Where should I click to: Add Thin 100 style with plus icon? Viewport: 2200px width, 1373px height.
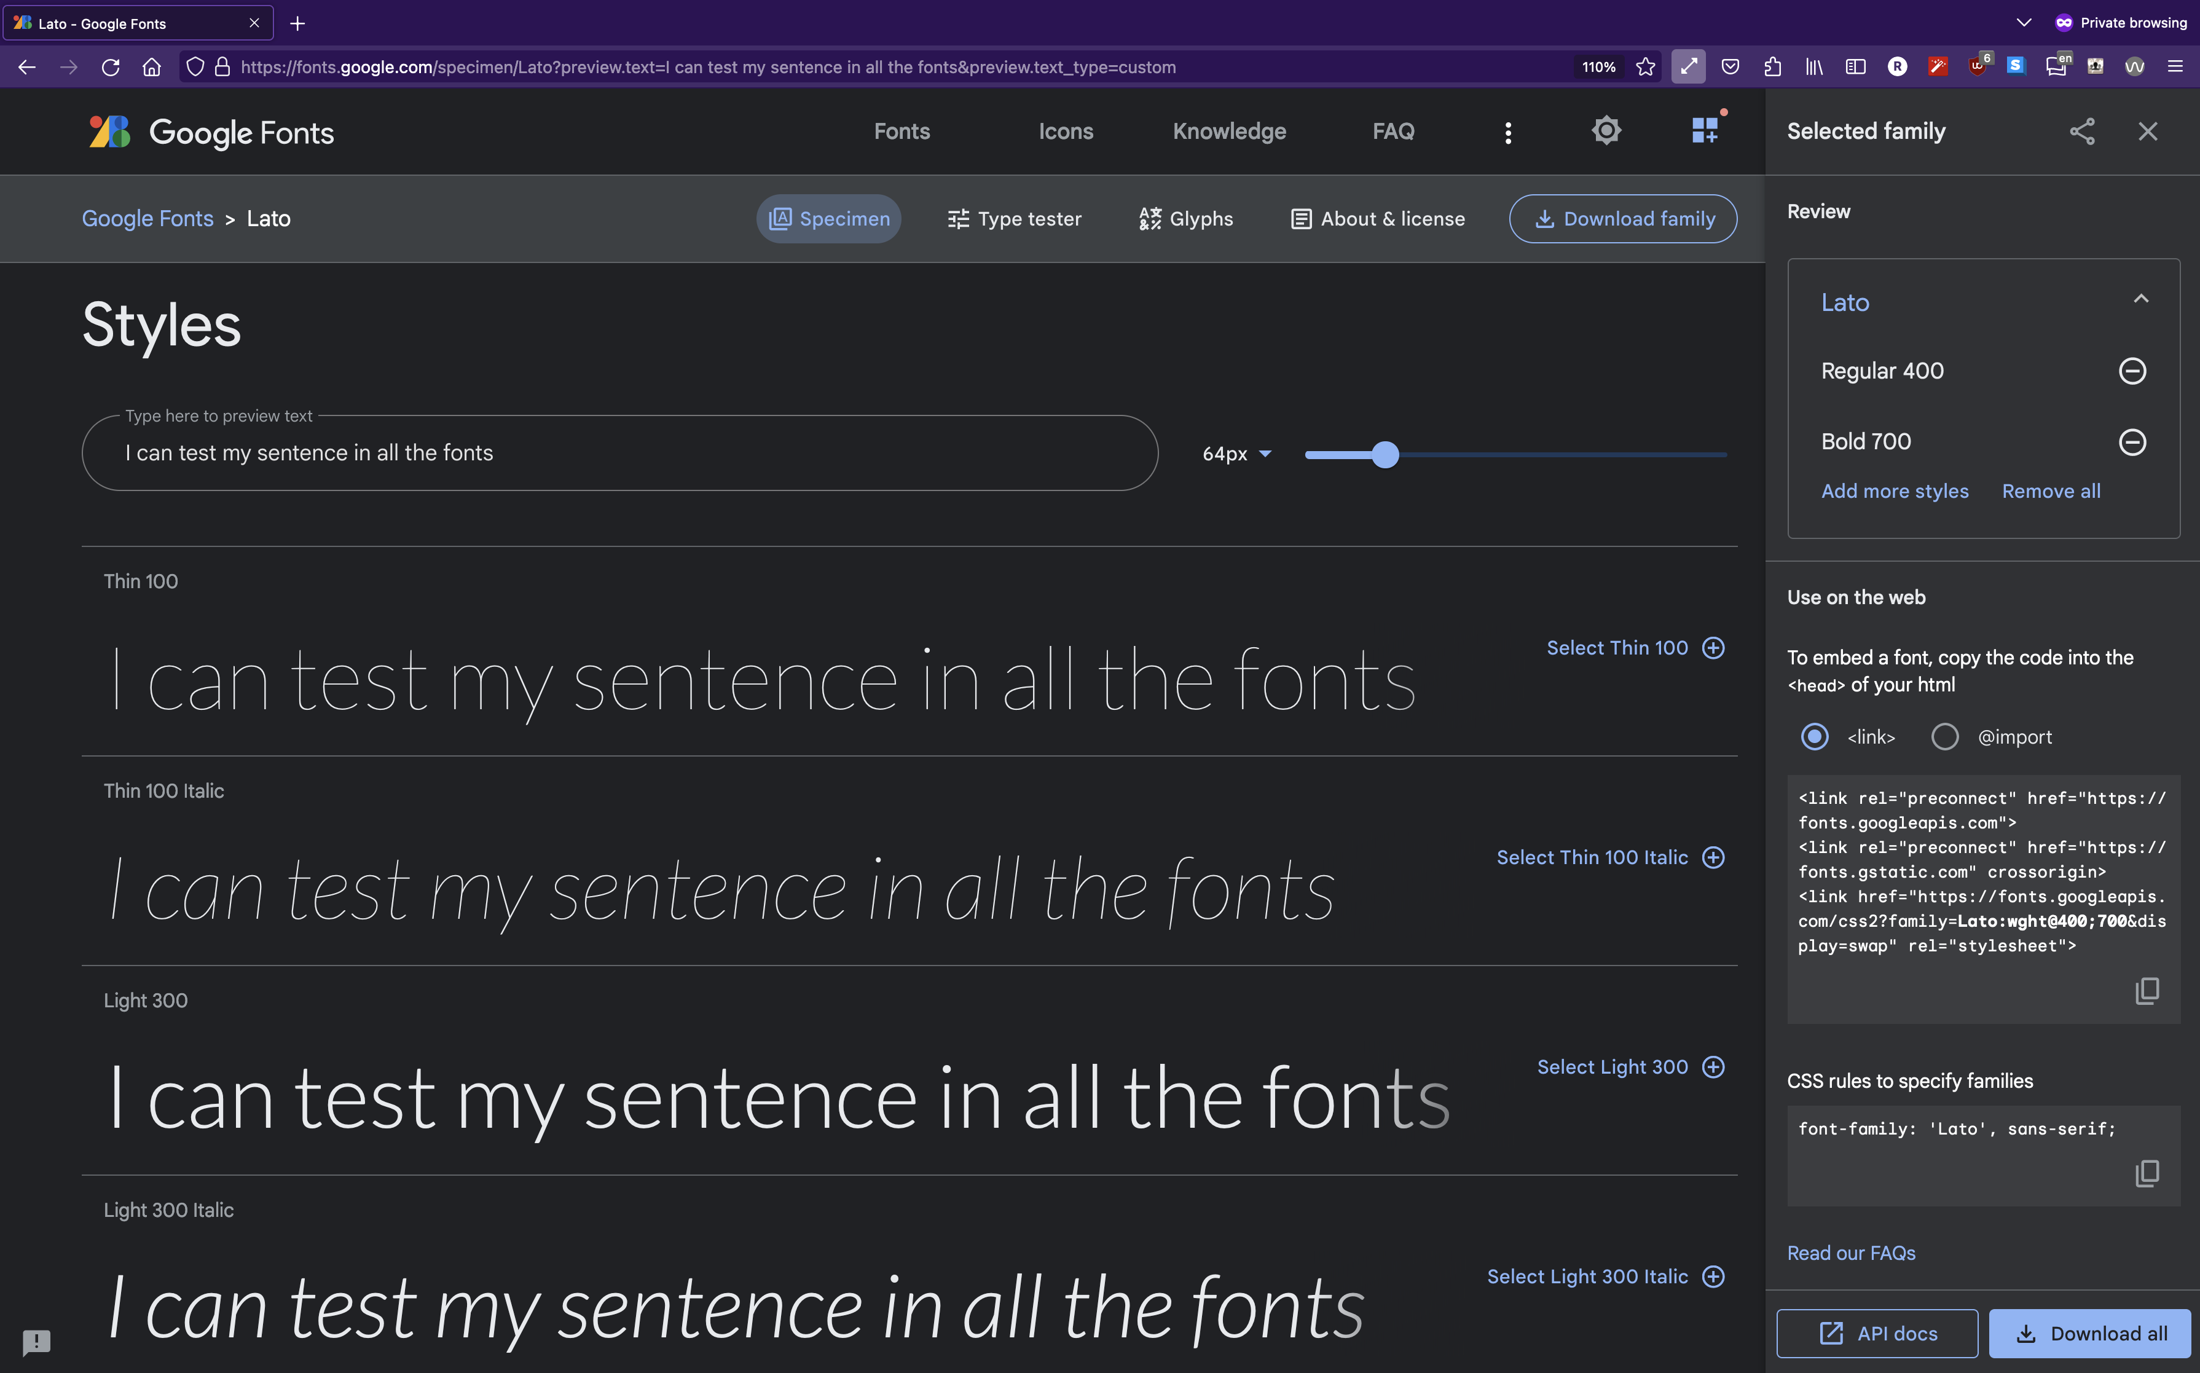1713,648
